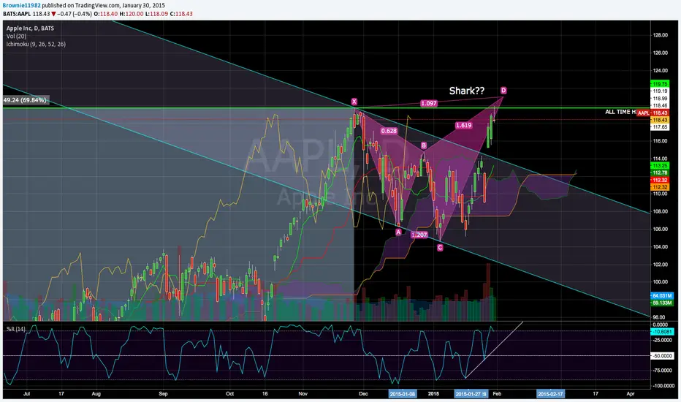Click the BATS:AAPL symbol text in header
The width and height of the screenshot is (681, 402).
coord(17,14)
